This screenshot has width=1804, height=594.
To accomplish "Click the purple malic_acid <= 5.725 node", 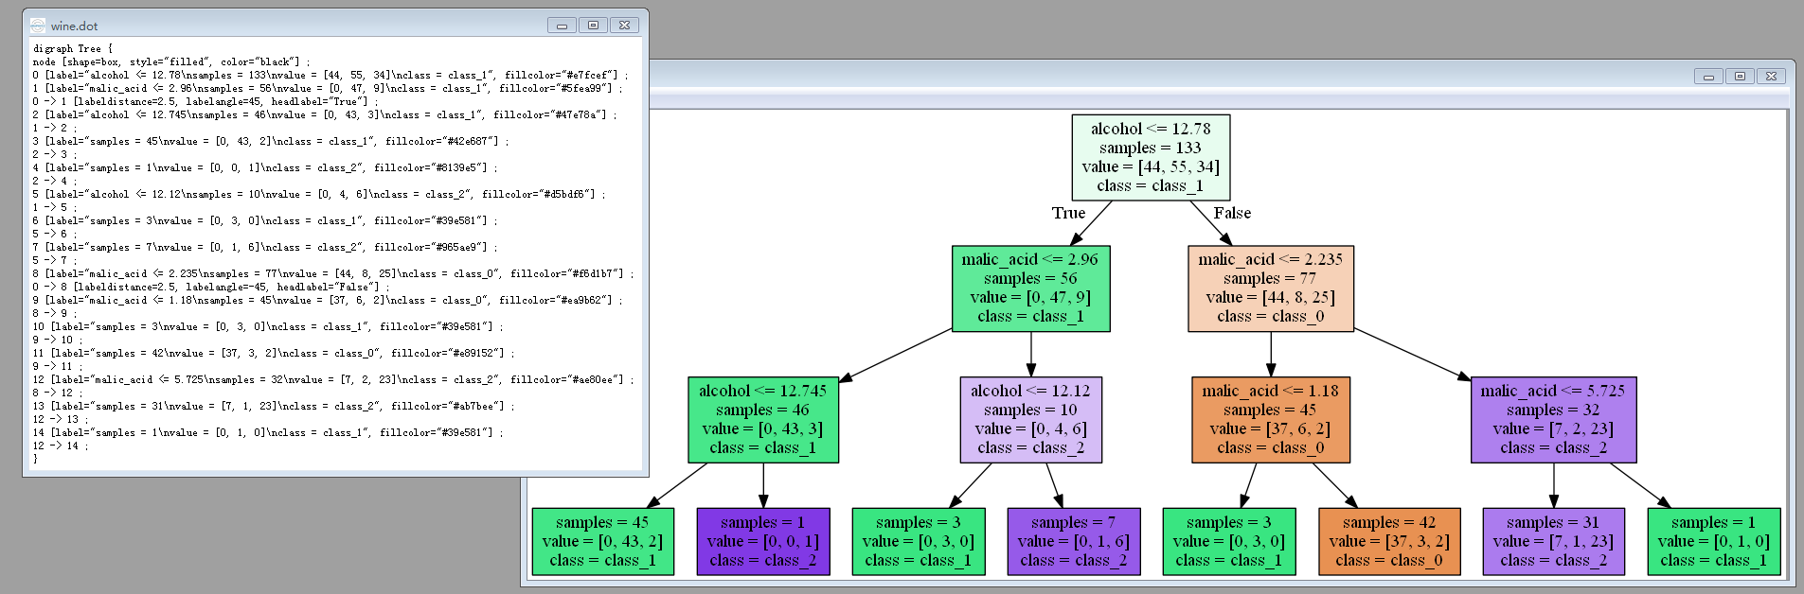I will click(x=1553, y=420).
